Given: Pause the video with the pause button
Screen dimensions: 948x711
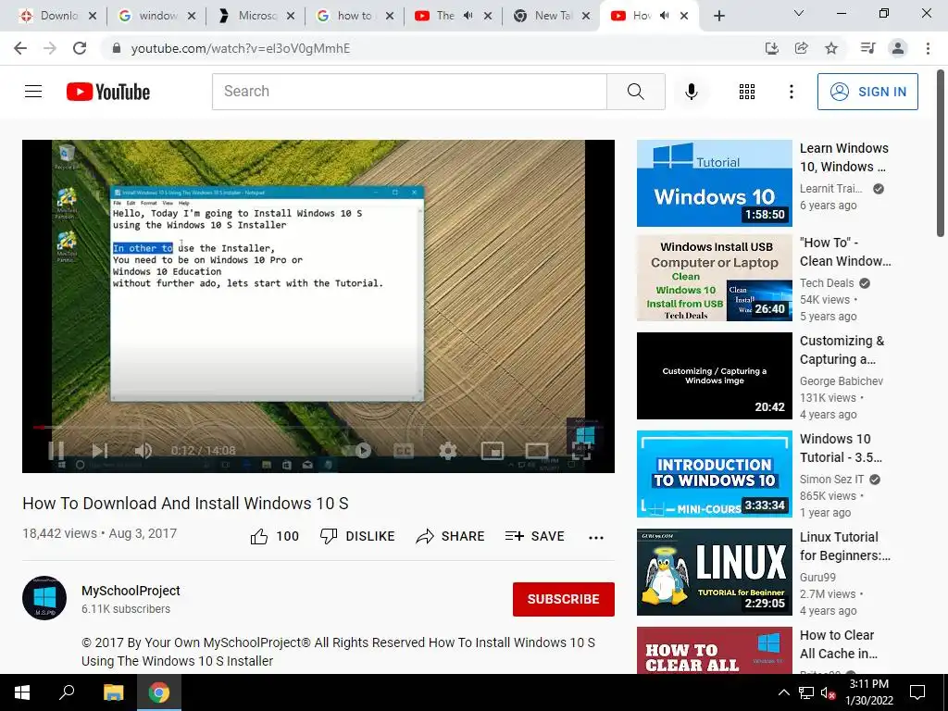Looking at the screenshot, I should [56, 451].
